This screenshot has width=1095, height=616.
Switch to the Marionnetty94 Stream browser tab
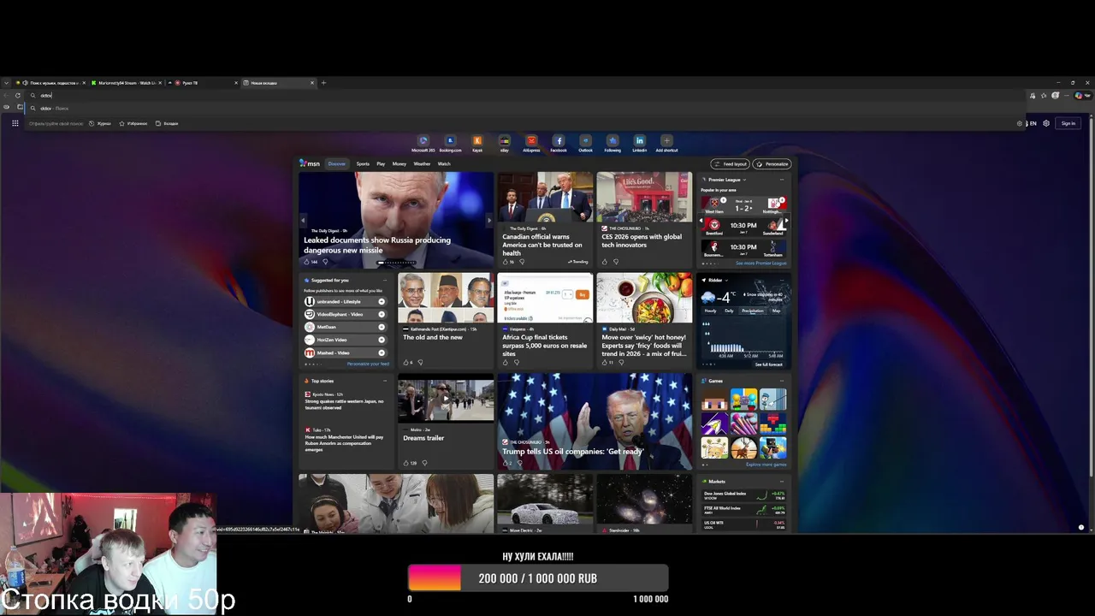click(127, 83)
